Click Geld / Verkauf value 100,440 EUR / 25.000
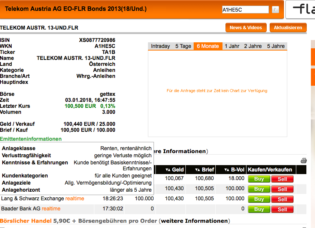The width and height of the screenshot is (315, 228). [90, 124]
